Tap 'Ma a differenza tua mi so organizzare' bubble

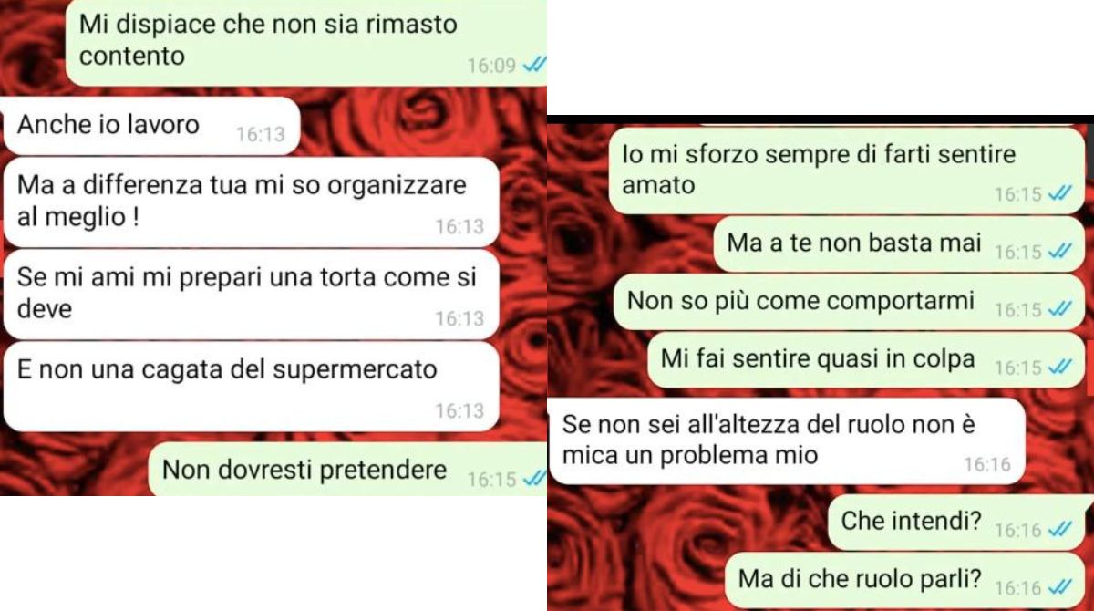(252, 202)
